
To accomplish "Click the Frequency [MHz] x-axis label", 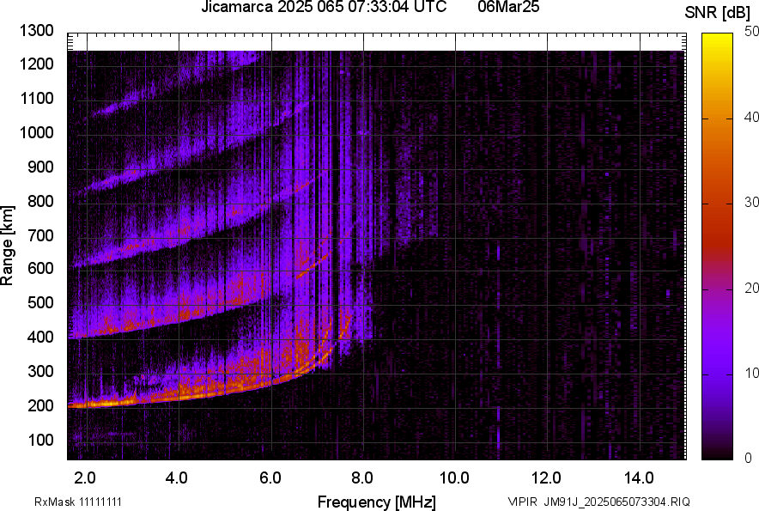I will [x=376, y=502].
